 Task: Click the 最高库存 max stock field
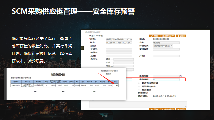(166, 79)
